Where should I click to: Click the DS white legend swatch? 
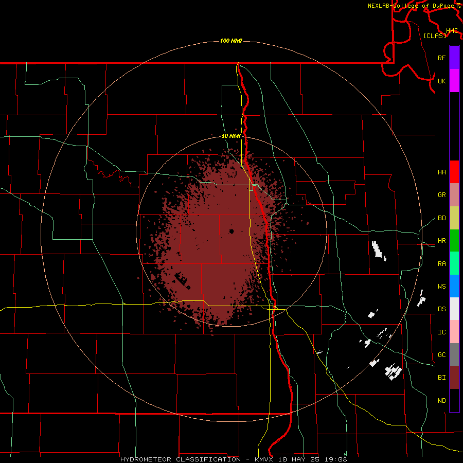[x=454, y=309]
